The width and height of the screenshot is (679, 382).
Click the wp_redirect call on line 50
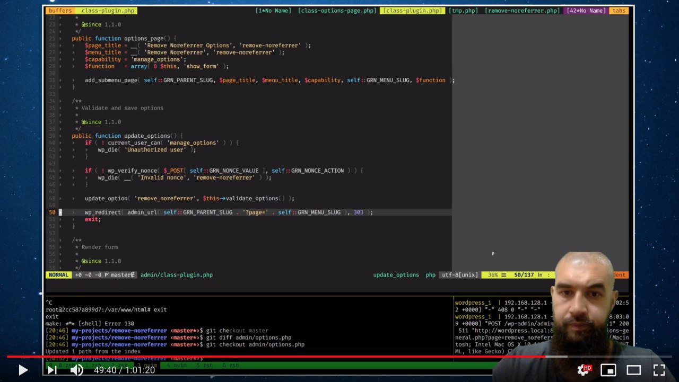click(229, 212)
